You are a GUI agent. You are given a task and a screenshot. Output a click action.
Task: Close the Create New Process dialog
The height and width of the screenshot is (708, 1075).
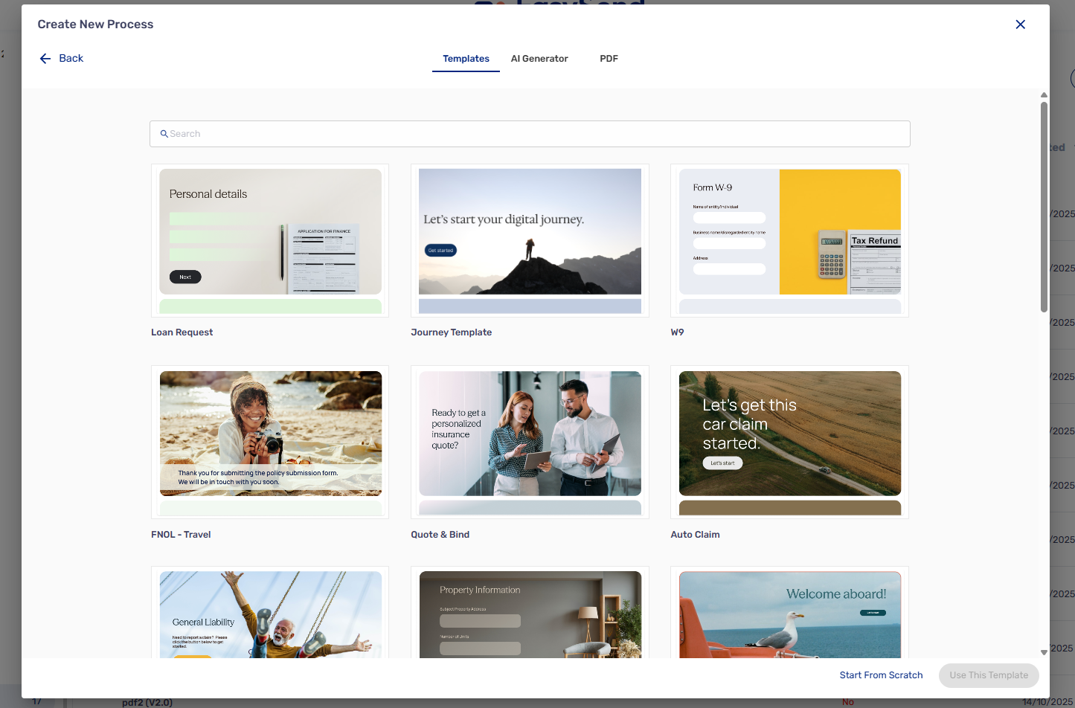coord(1020,25)
